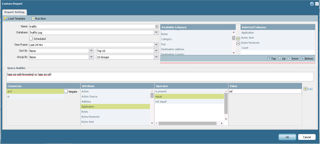Click the green plus add column icon
The width and height of the screenshot is (320, 144).
238,38
